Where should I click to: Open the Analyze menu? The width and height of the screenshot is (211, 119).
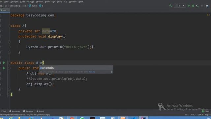tap(30, 2)
